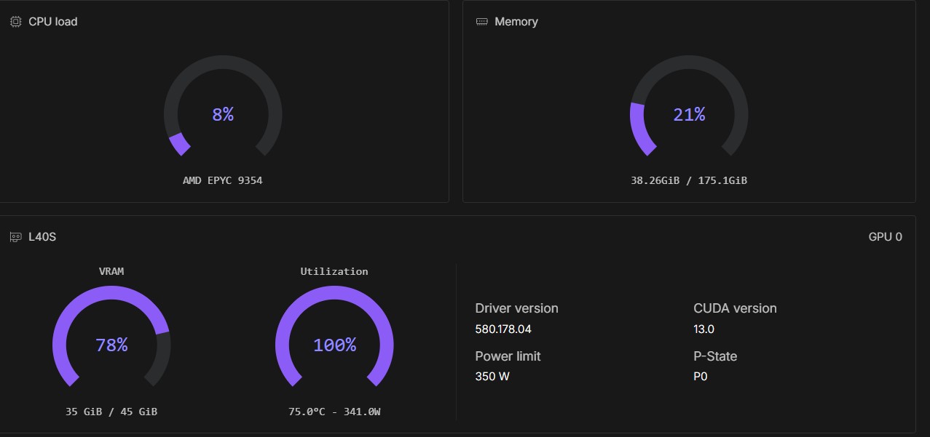The image size is (930, 437).
Task: Click the 75.0°C - 341.0W reading
Action: tap(334, 412)
